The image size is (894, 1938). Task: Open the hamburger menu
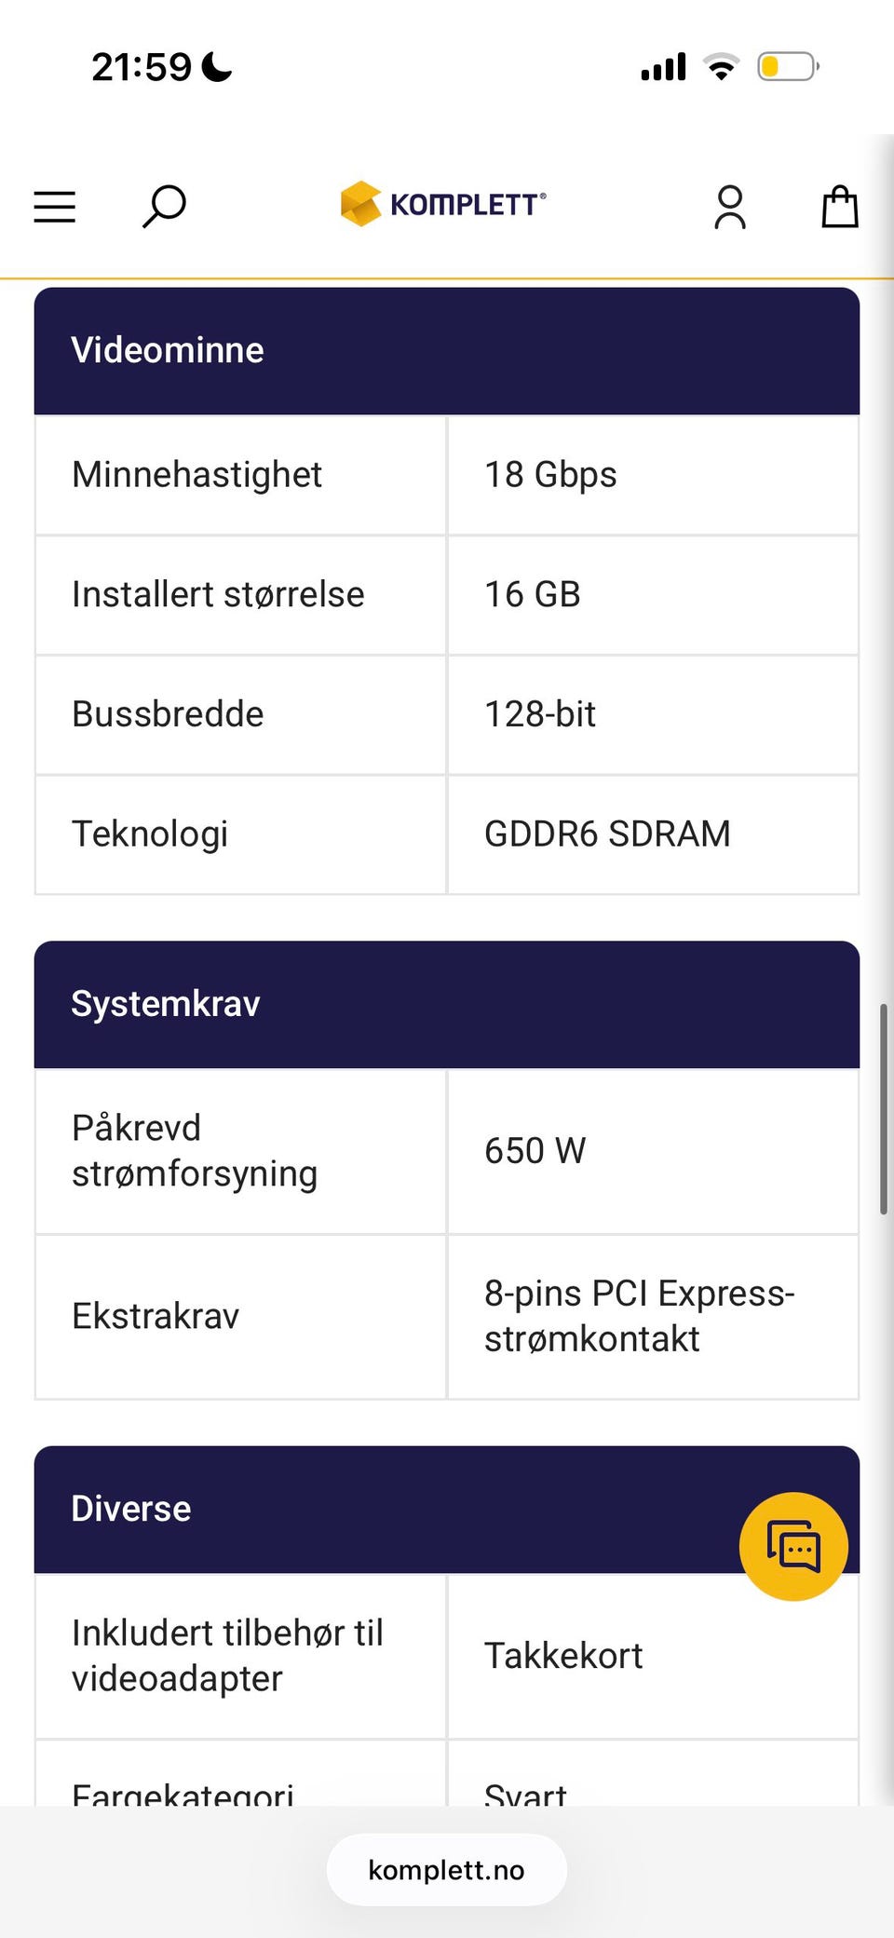tap(54, 207)
